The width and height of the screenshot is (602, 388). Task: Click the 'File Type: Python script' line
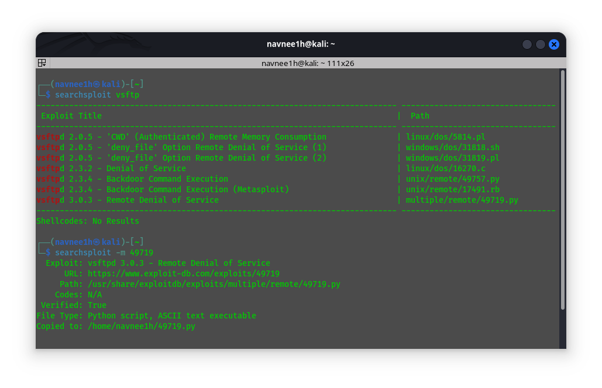tap(146, 316)
